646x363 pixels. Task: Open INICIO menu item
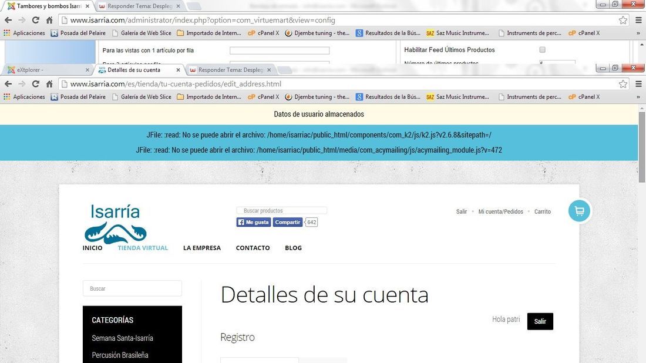(x=92, y=248)
